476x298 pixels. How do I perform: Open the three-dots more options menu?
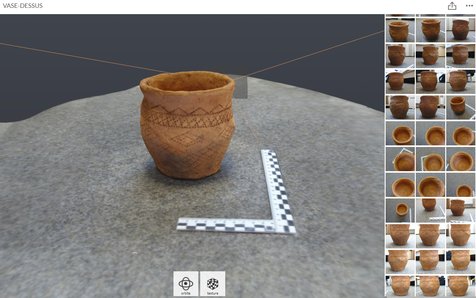click(x=469, y=6)
